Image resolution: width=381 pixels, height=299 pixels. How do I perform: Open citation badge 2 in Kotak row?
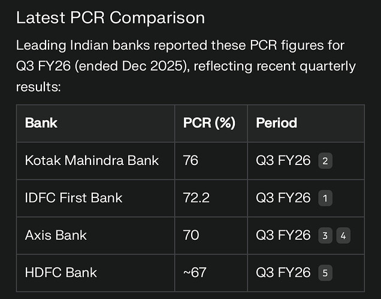(x=325, y=160)
